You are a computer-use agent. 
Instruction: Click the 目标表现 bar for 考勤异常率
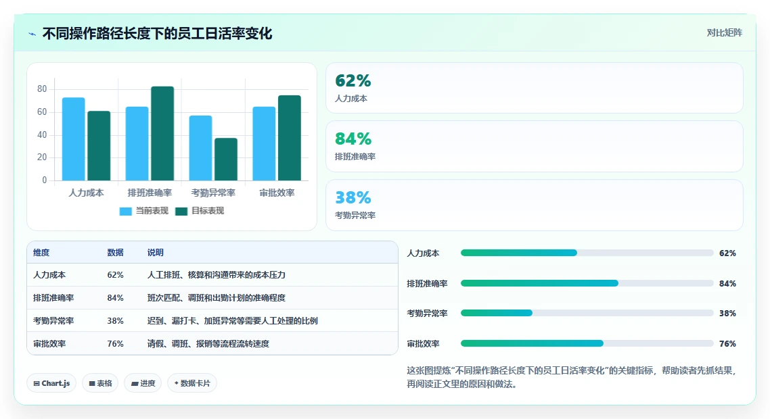point(226,159)
